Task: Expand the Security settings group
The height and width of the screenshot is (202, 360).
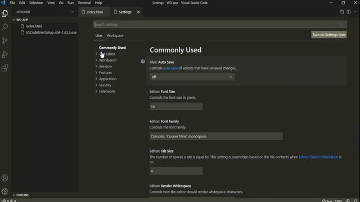Action: (105, 85)
